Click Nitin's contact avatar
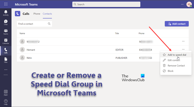 tap(22, 58)
